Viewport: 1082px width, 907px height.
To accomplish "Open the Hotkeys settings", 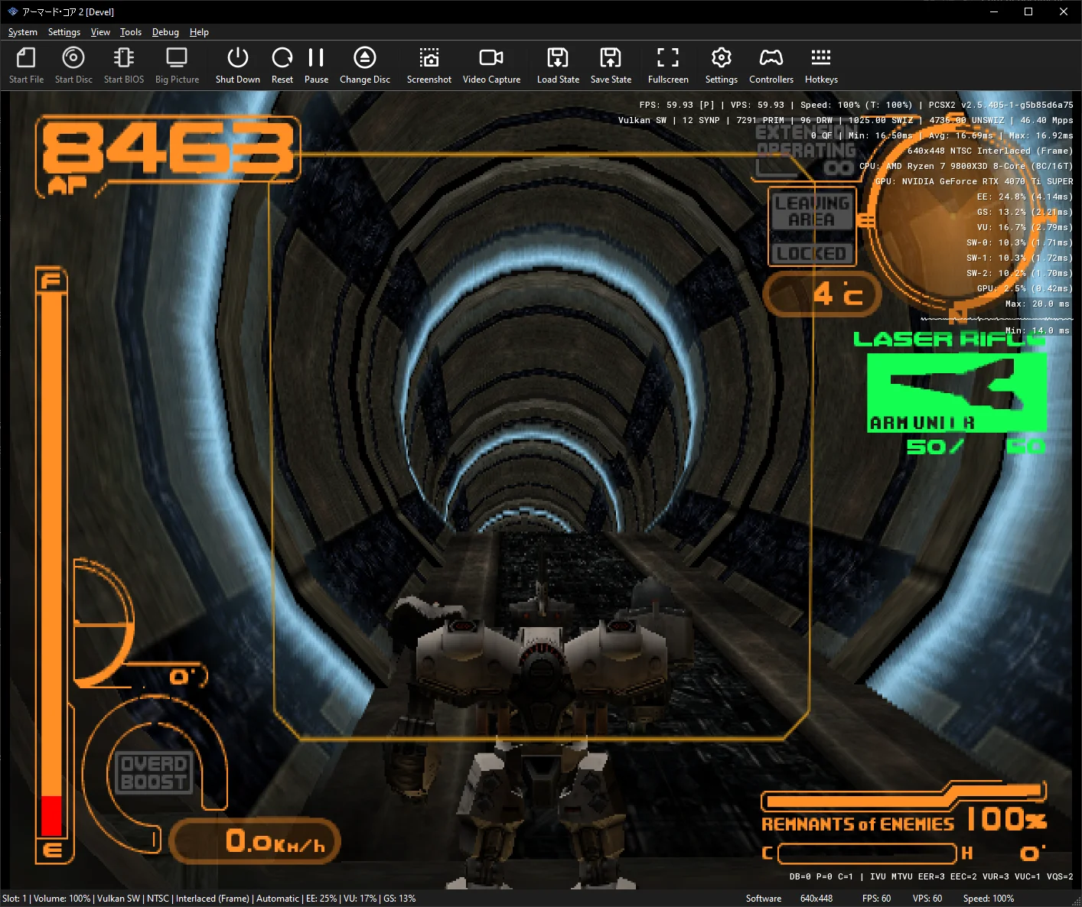I will [821, 65].
